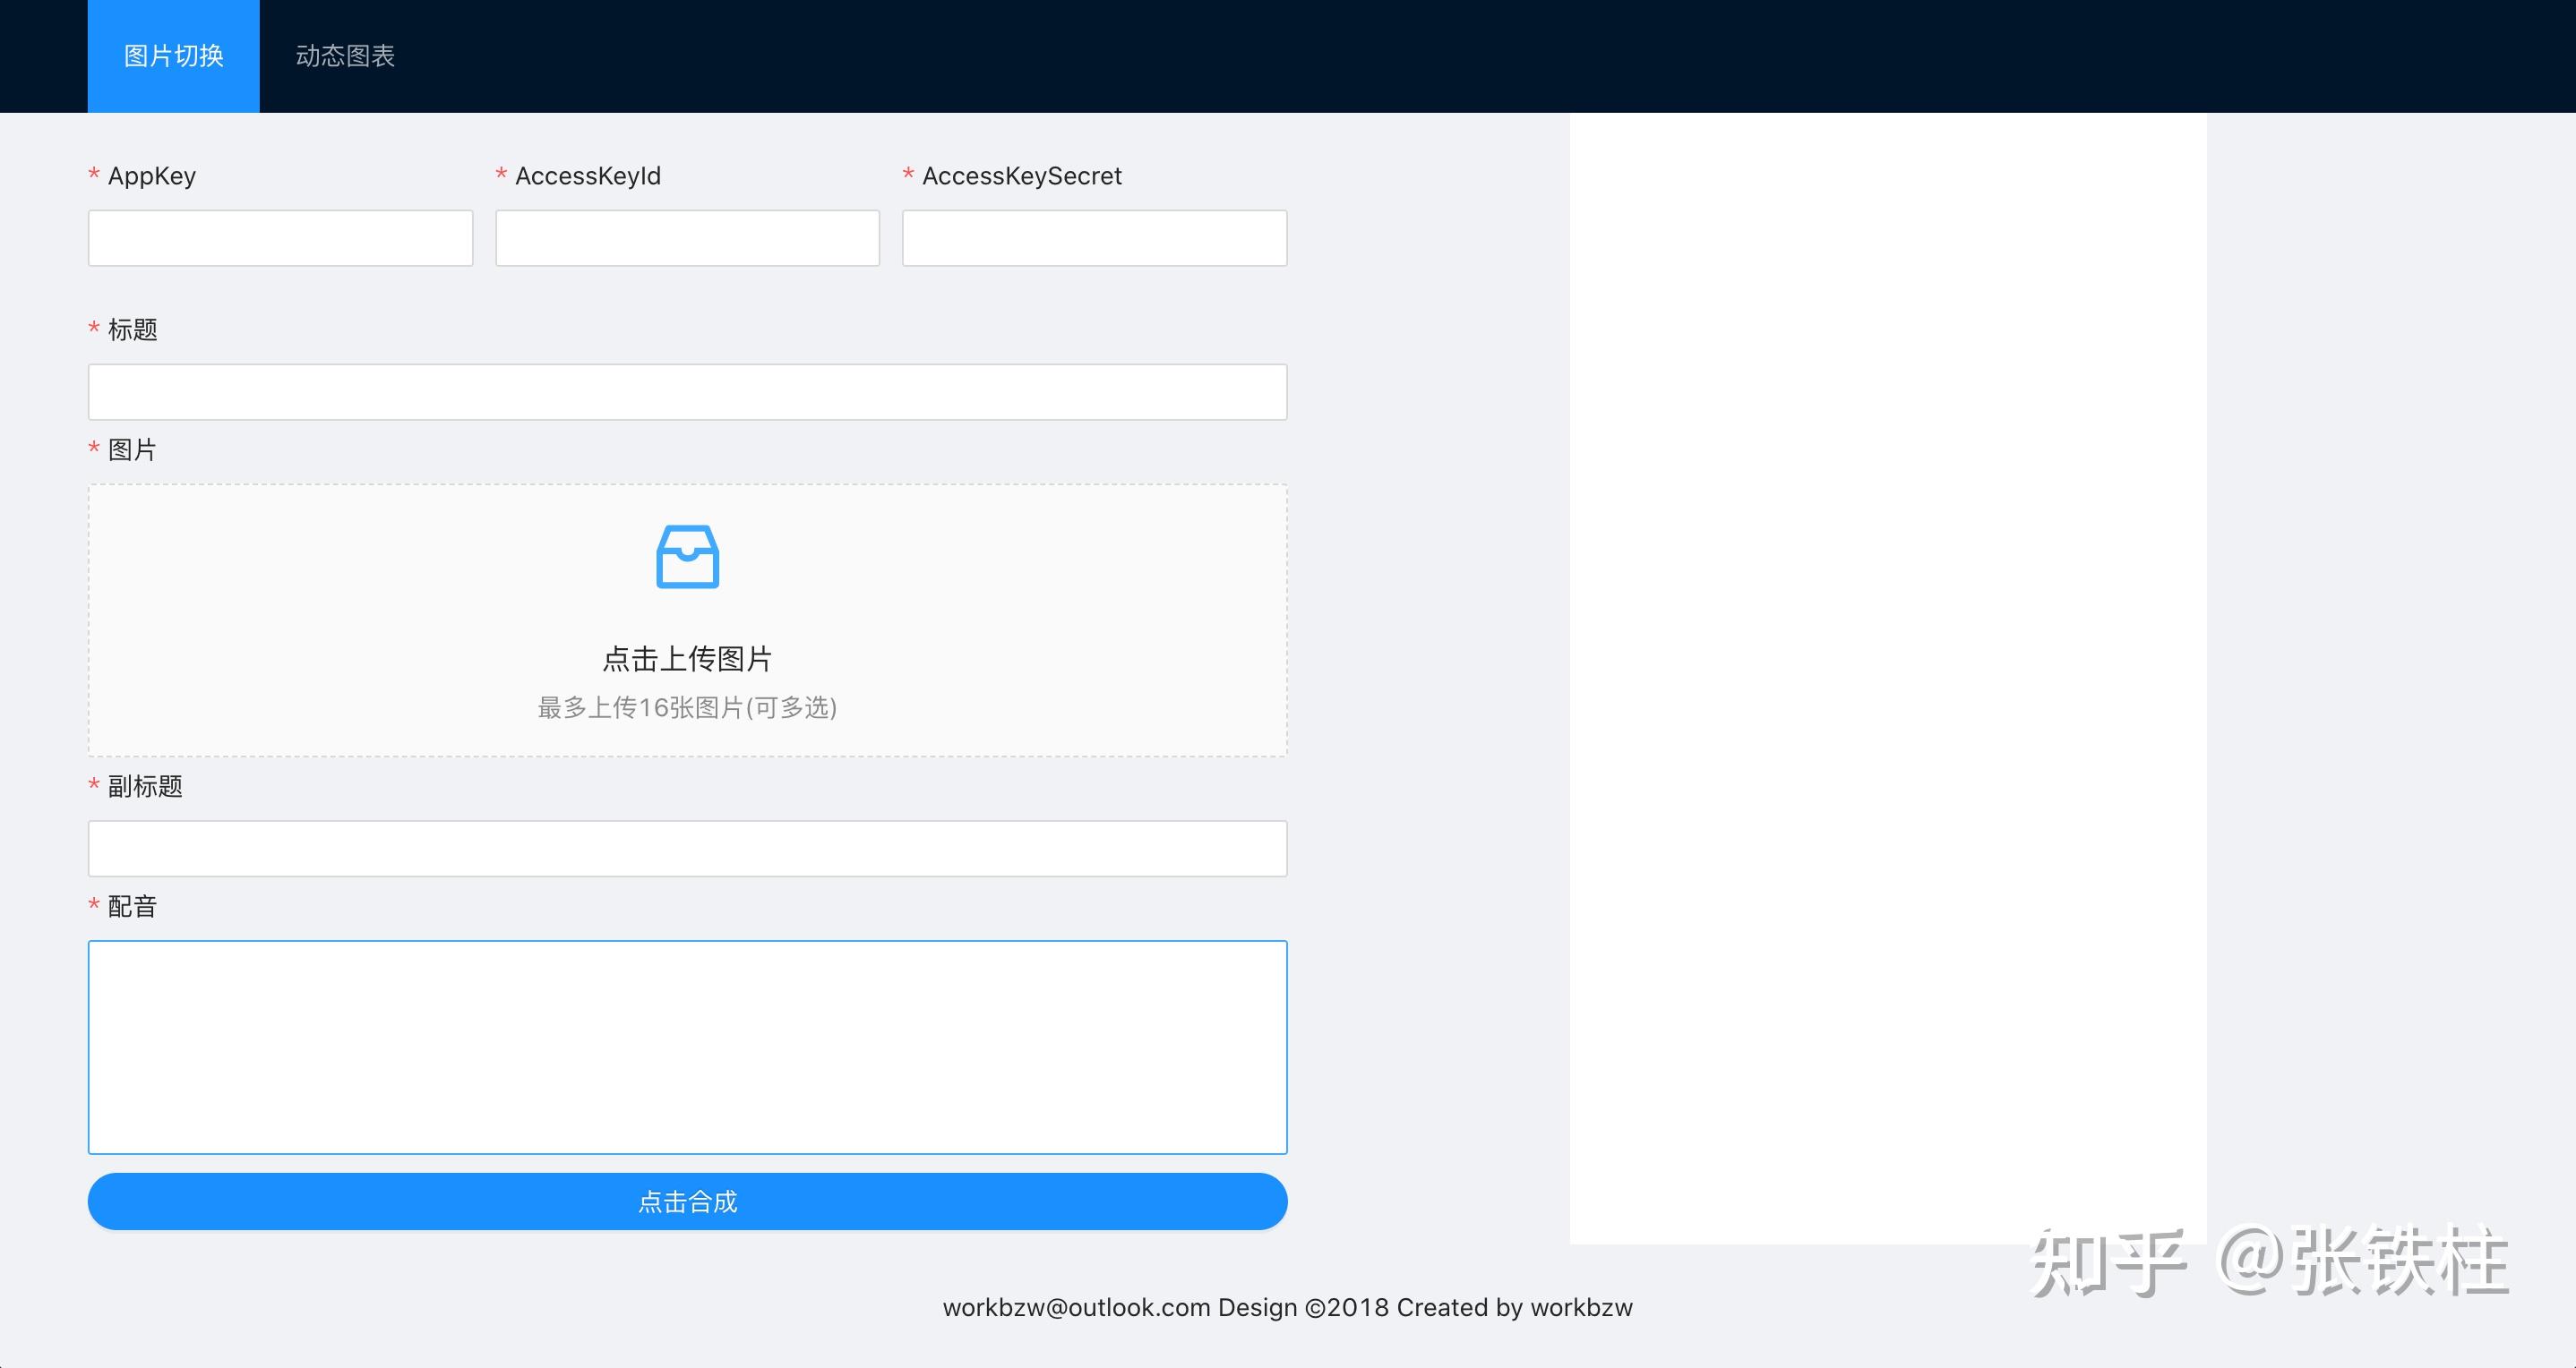Image resolution: width=2576 pixels, height=1368 pixels.
Task: Switch to the 图片切换 tab
Action: point(174,56)
